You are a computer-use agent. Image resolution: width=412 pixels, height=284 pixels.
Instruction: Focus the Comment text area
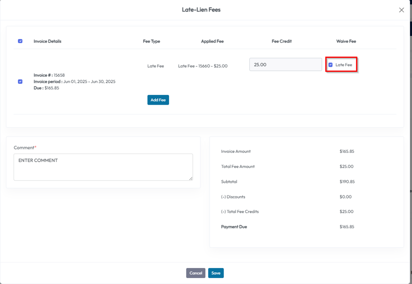pos(103,167)
